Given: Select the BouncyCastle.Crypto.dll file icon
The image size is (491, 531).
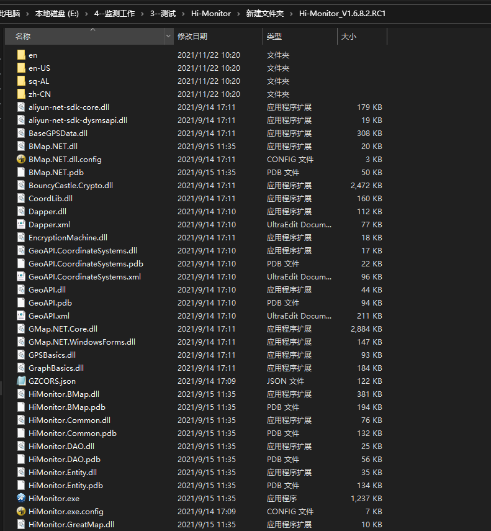Looking at the screenshot, I should click(21, 185).
